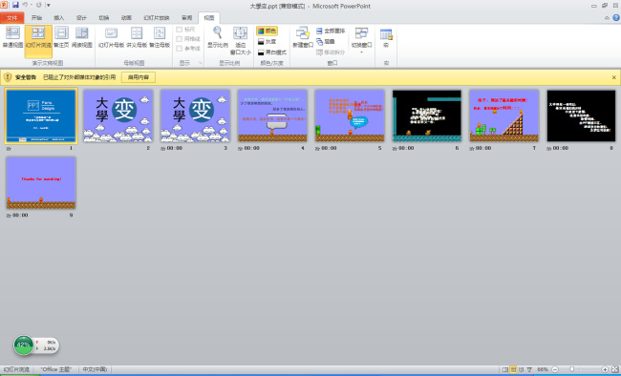Start Slide Show icon in status bar

[529, 369]
